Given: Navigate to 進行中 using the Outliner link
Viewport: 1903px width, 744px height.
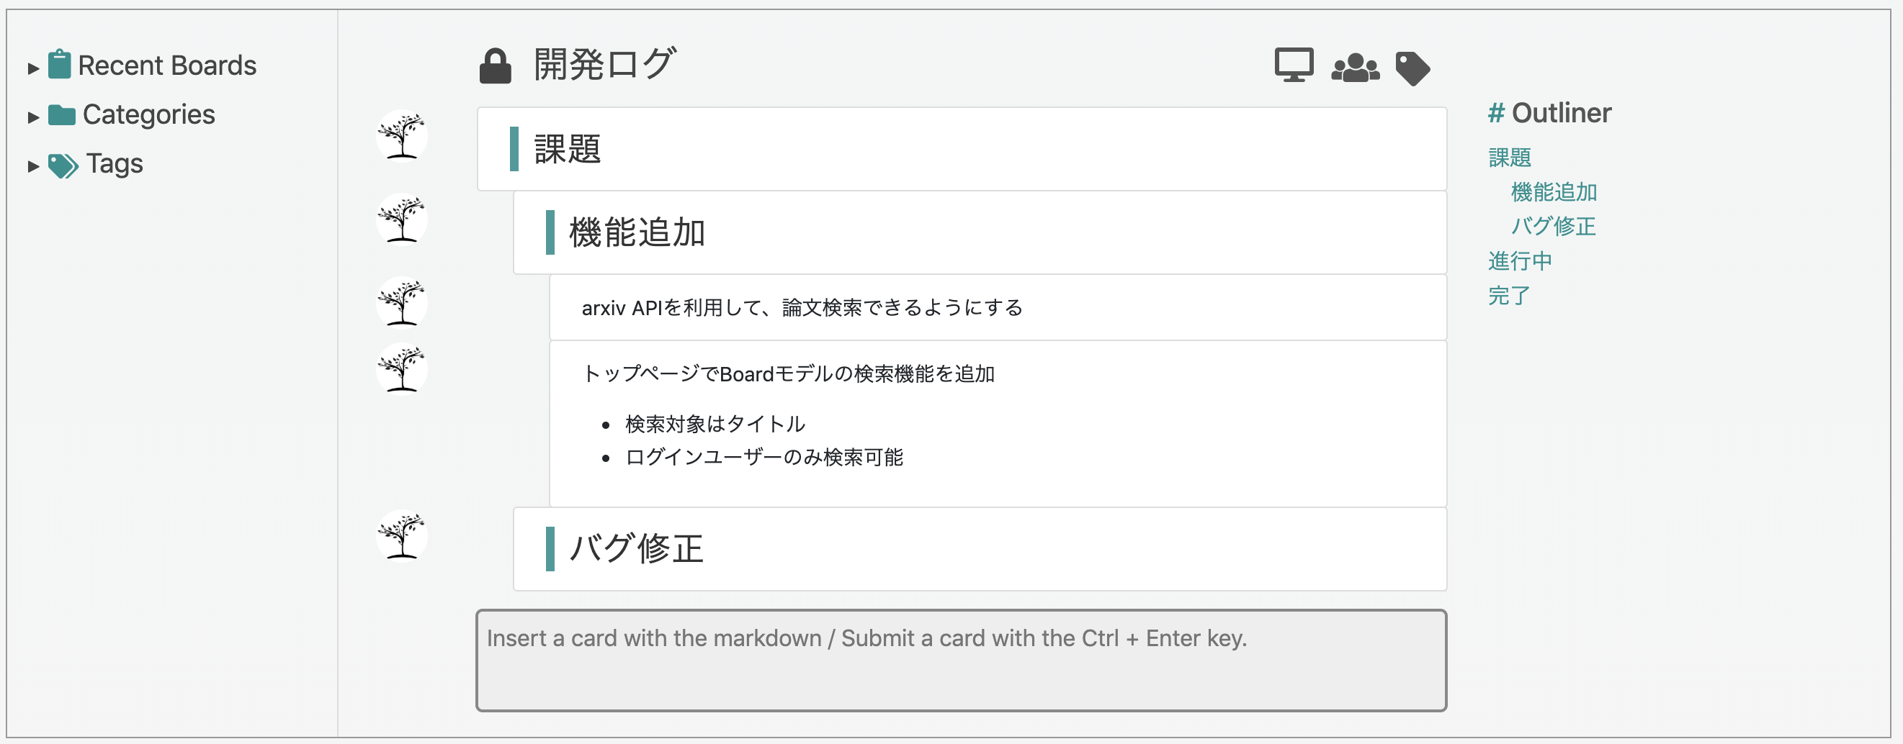Looking at the screenshot, I should pyautogui.click(x=1518, y=260).
